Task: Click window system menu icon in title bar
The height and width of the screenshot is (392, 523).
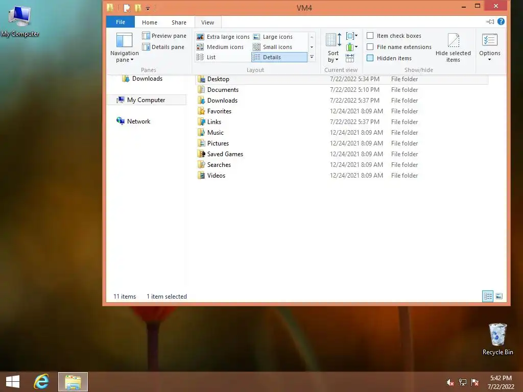Action: click(x=110, y=8)
